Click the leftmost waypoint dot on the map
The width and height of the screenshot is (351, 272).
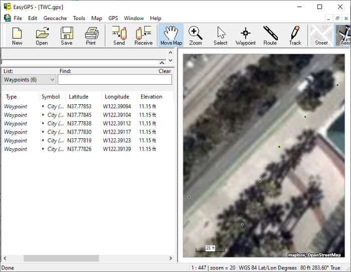(x=189, y=197)
